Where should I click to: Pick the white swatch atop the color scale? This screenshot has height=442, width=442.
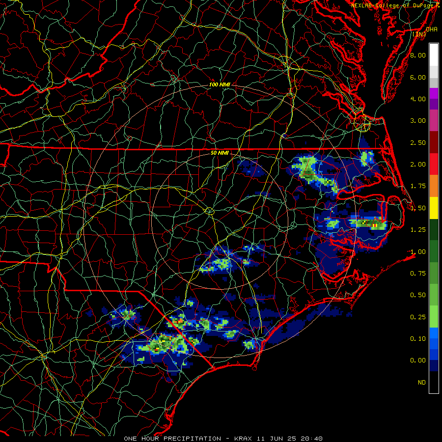click(434, 55)
